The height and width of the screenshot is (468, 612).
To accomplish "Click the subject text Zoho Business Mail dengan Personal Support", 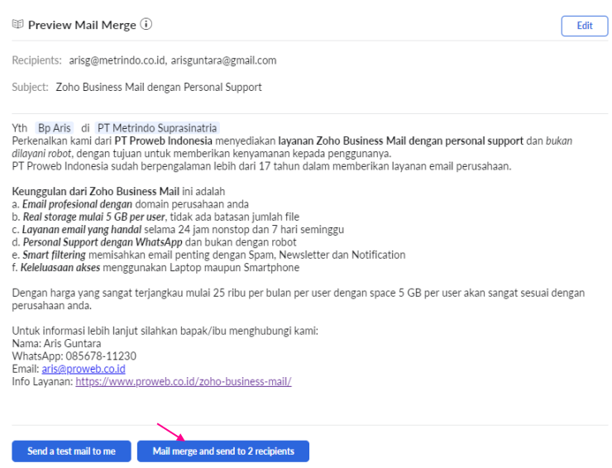I will pyautogui.click(x=159, y=87).
